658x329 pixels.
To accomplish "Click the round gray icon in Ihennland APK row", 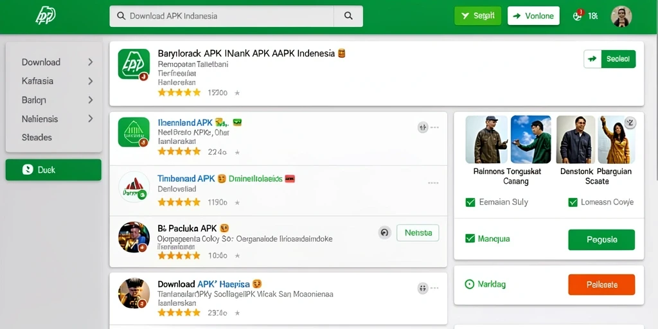I will click(423, 127).
